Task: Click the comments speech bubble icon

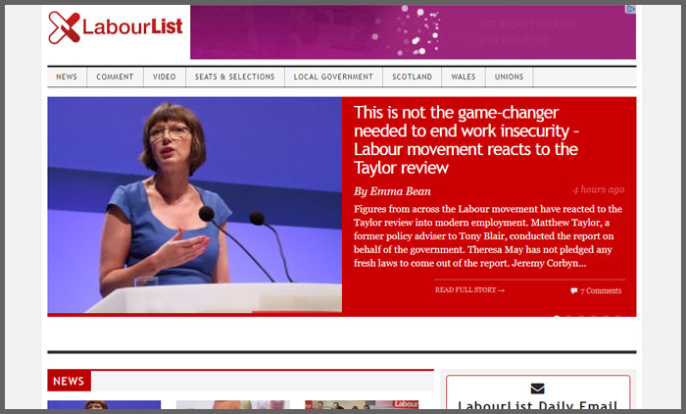Action: click(574, 291)
